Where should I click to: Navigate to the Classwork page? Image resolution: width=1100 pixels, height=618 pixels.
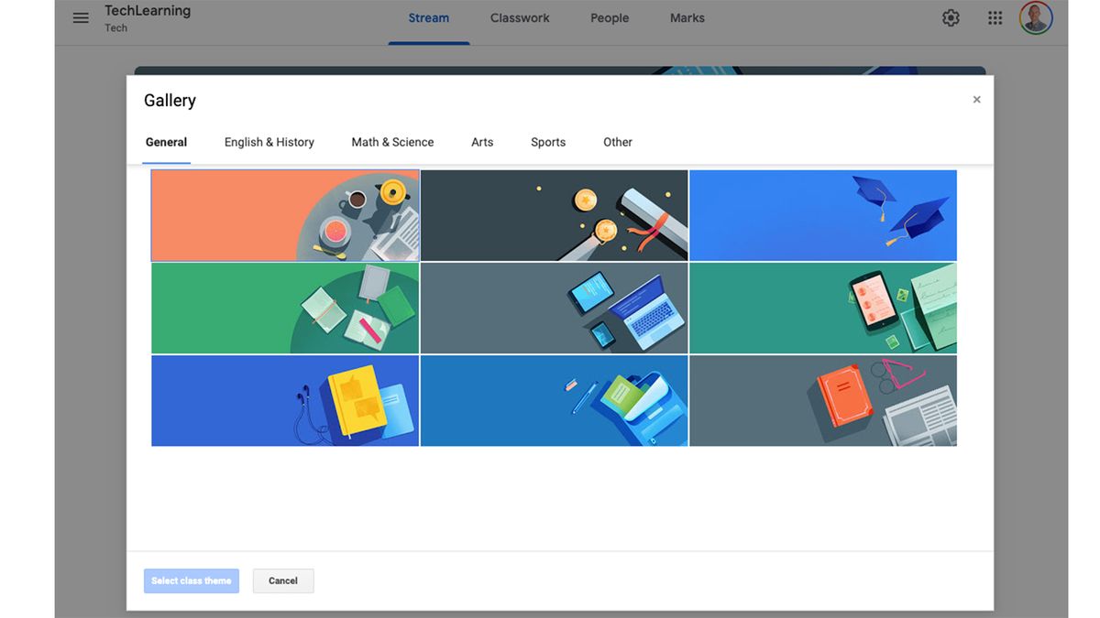519,17
